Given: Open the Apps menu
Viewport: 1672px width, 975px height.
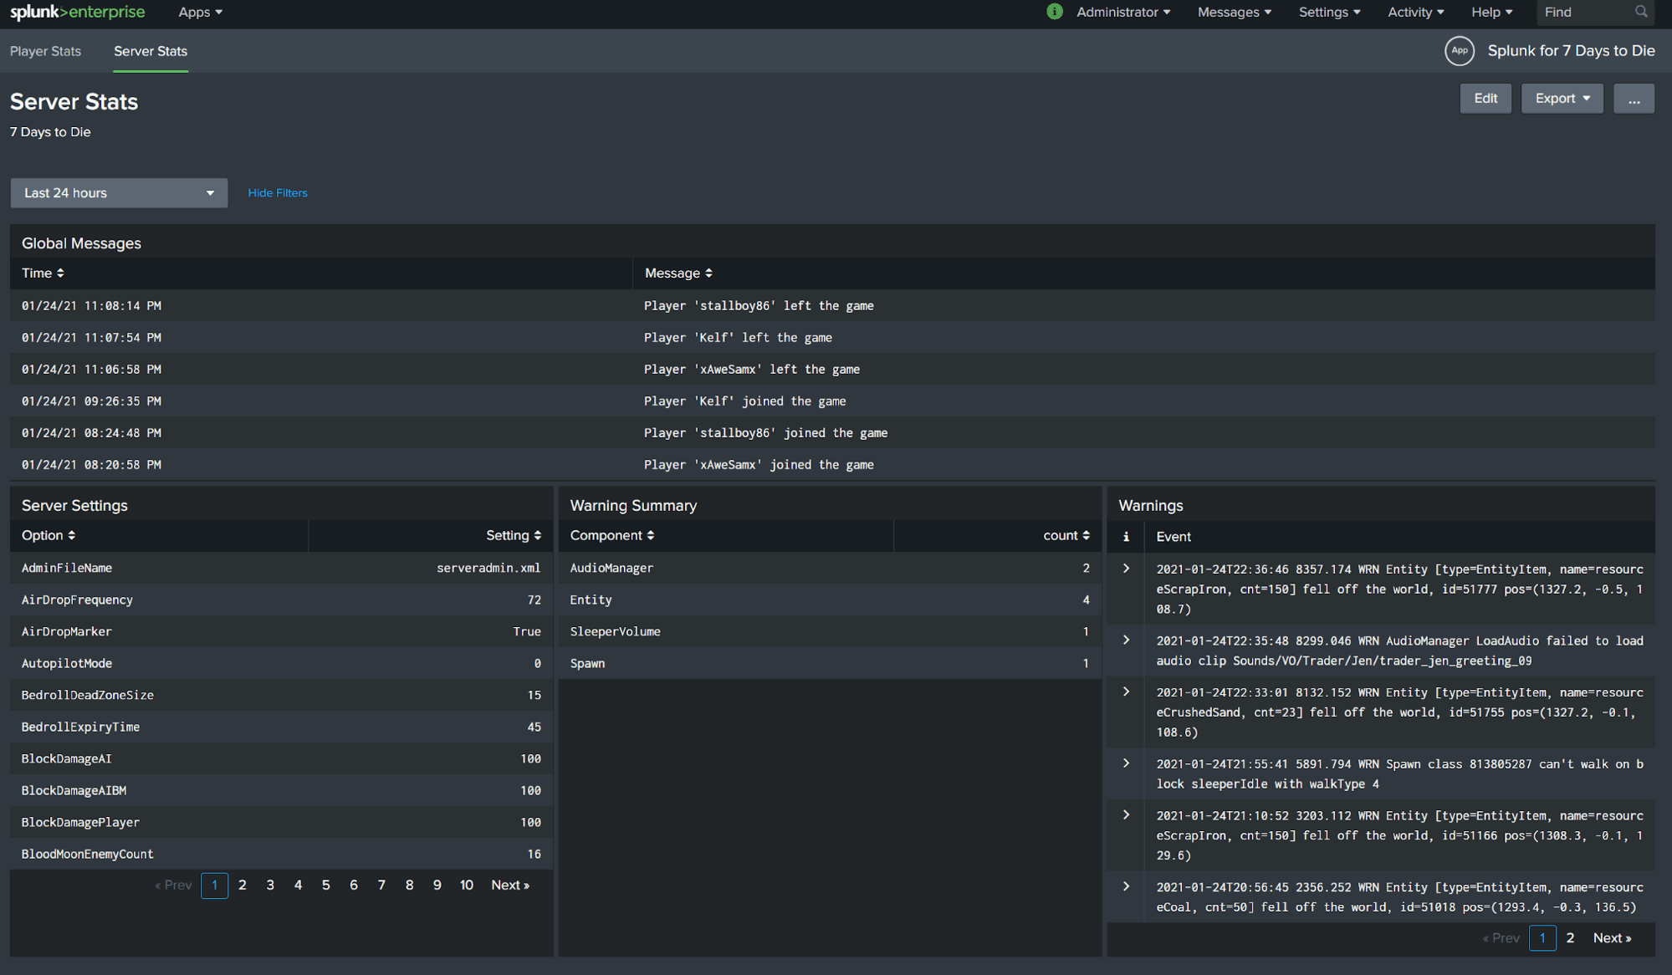Looking at the screenshot, I should point(200,12).
